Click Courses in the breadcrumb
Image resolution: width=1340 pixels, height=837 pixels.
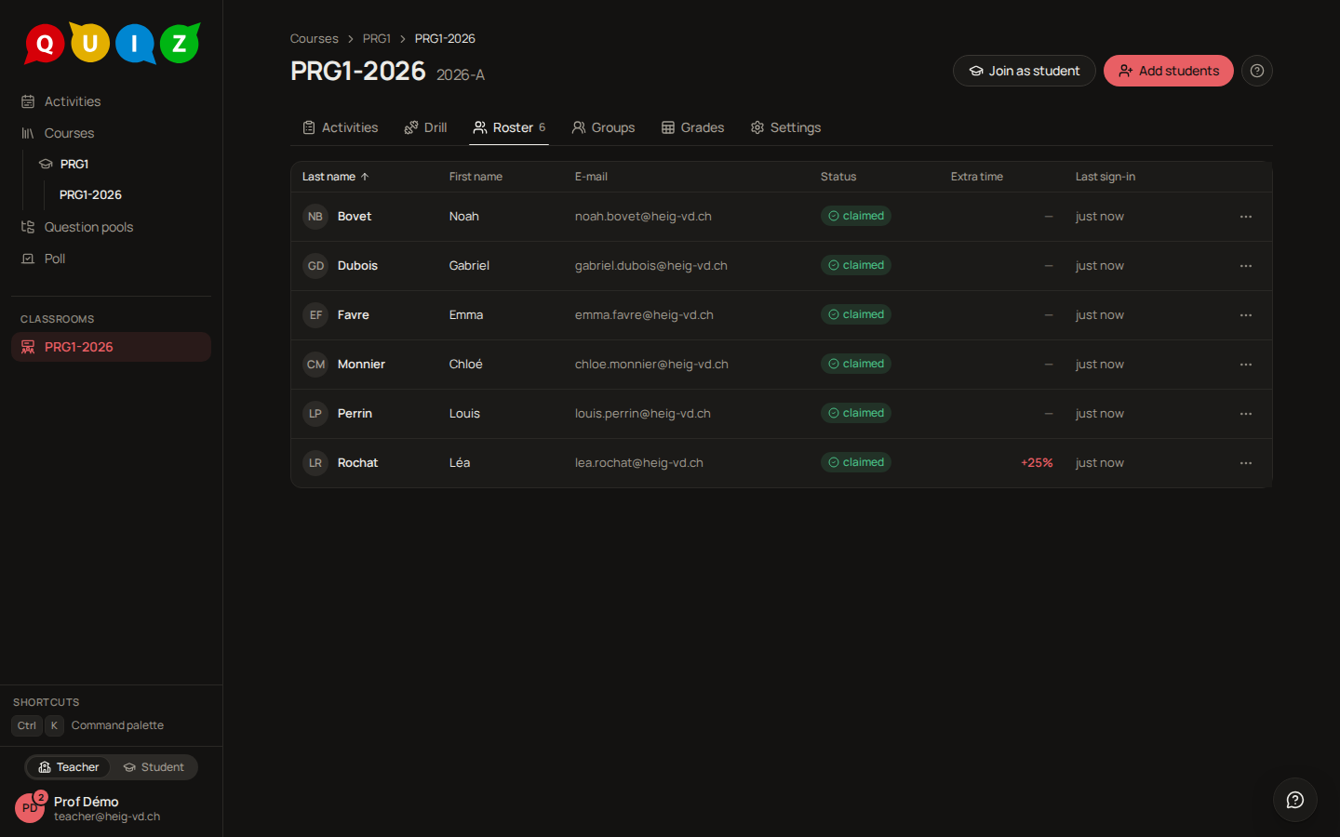[314, 39]
